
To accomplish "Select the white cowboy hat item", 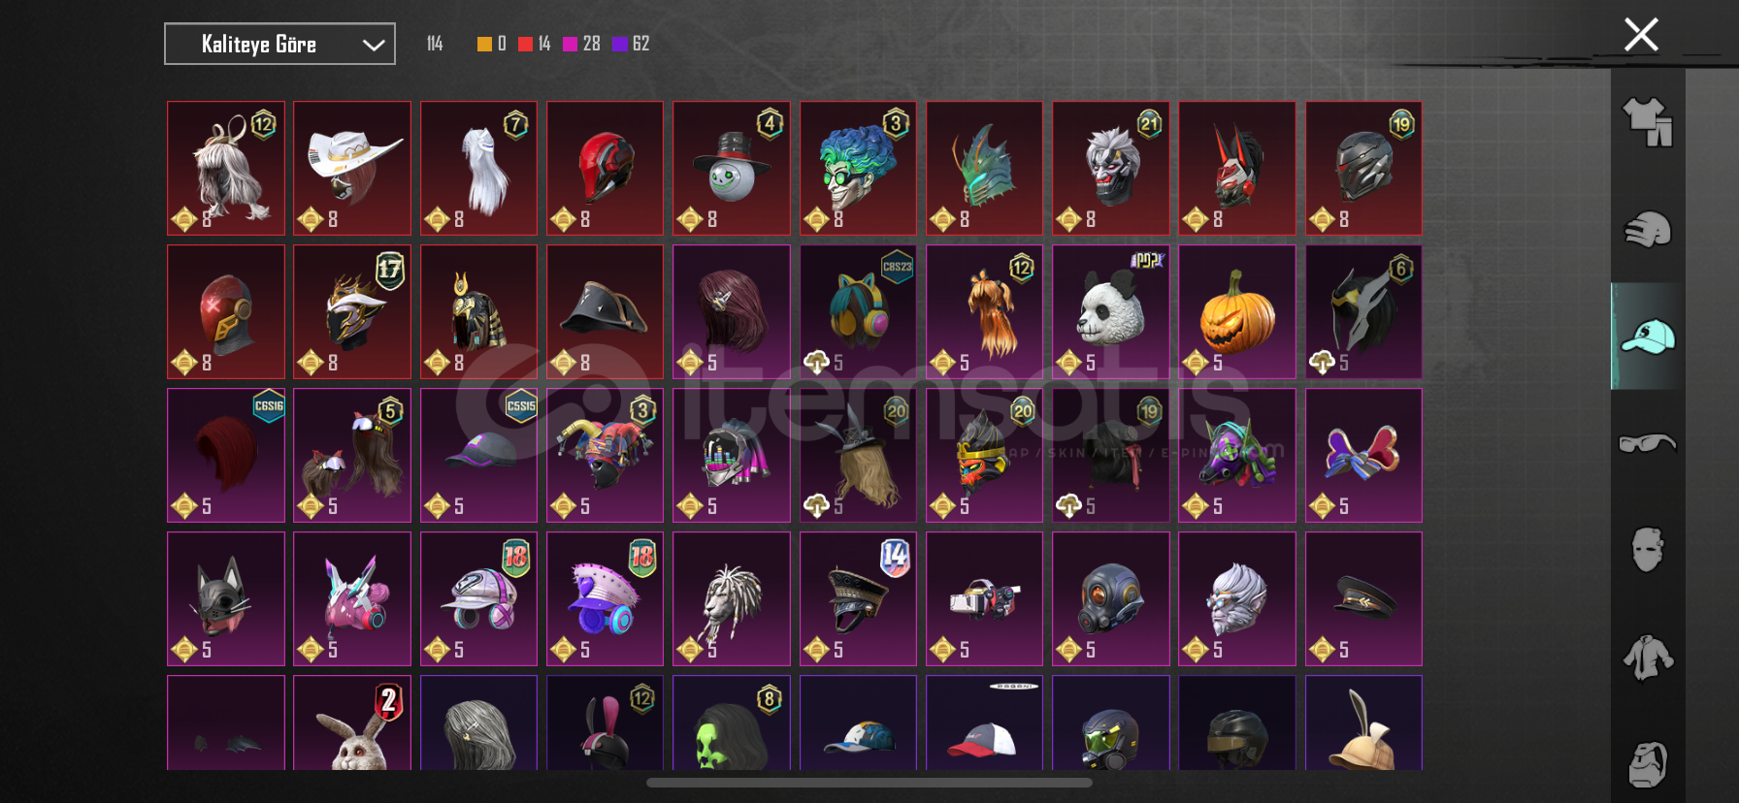I will pyautogui.click(x=352, y=168).
